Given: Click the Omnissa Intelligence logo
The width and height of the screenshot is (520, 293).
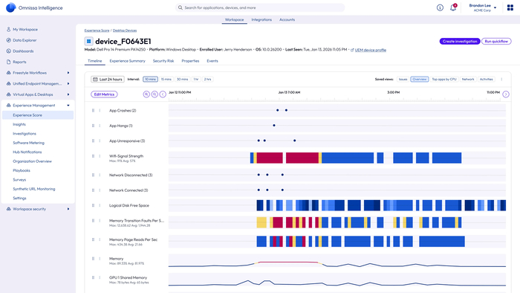Looking at the screenshot, I should pos(11,7).
